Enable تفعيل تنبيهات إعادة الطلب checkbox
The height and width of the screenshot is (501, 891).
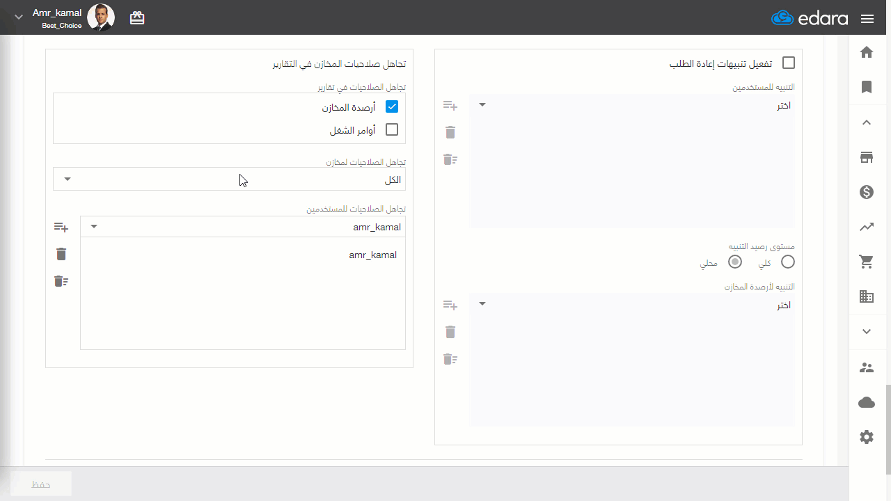coord(789,63)
